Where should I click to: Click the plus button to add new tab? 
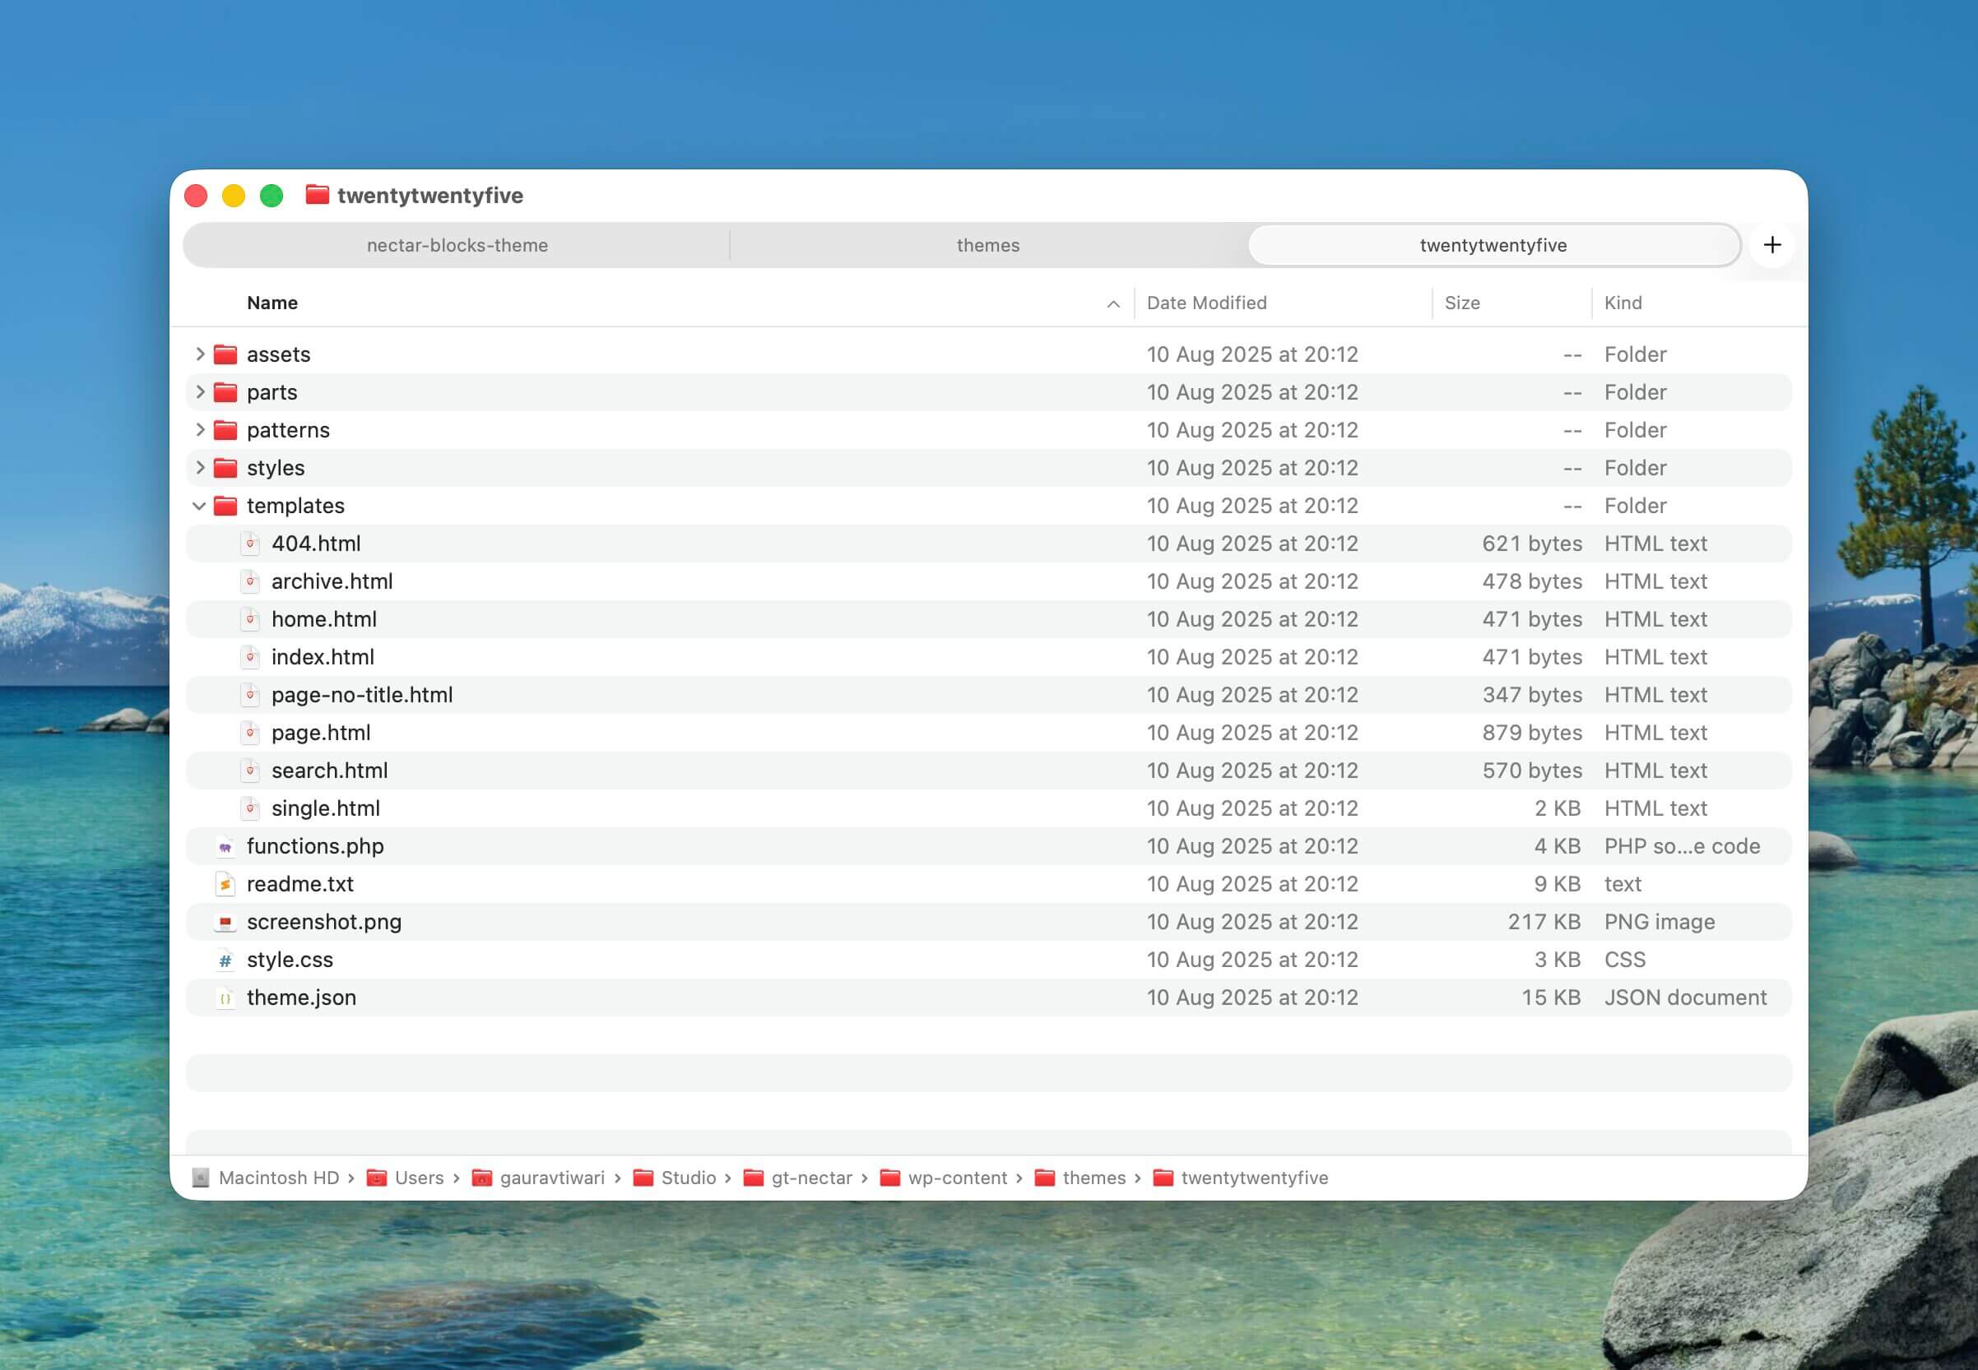click(1771, 246)
